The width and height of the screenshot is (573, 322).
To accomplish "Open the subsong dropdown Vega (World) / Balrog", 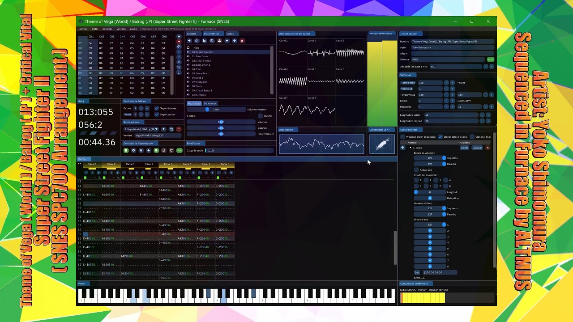I will point(141,129).
